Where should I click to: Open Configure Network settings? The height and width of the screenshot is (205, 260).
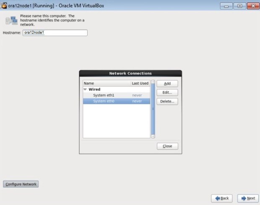coord(21,184)
